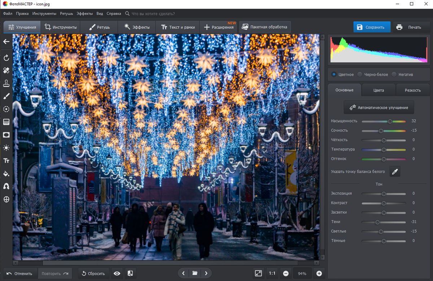Pick the correction brush tool
The image size is (433, 281).
click(6, 96)
